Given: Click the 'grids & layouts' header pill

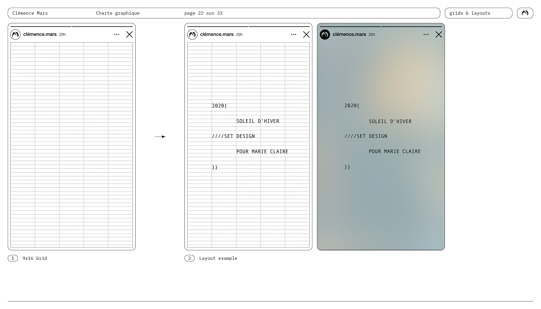Looking at the screenshot, I should [x=478, y=13].
